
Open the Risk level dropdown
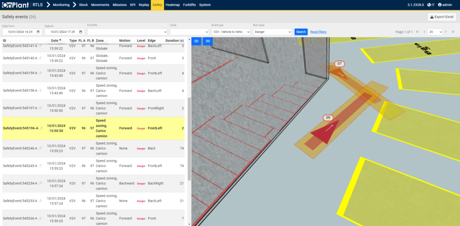[272, 32]
